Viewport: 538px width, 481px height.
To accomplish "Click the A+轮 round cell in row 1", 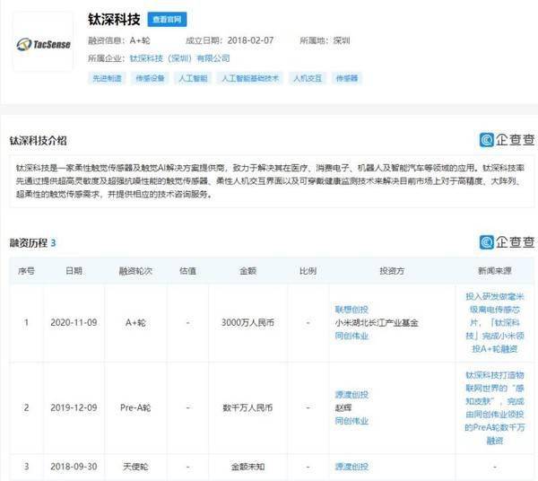I will pyautogui.click(x=135, y=322).
